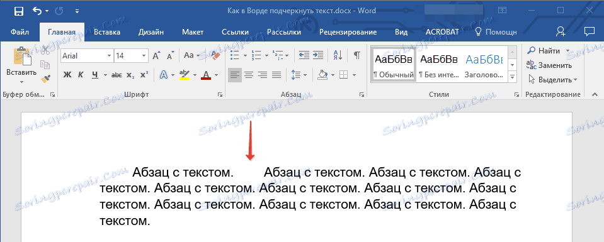Activate the Format Painter brush
604x242 pixels.
tap(45, 79)
